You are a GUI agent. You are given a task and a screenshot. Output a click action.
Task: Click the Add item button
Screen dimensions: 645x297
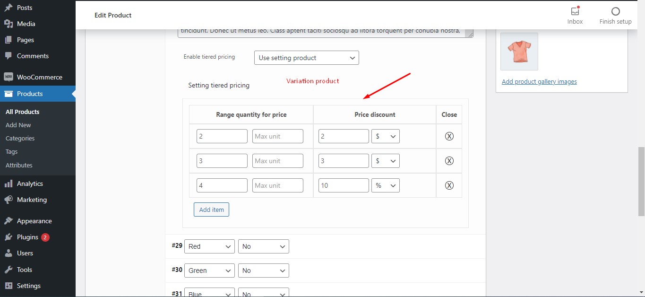[x=211, y=210]
